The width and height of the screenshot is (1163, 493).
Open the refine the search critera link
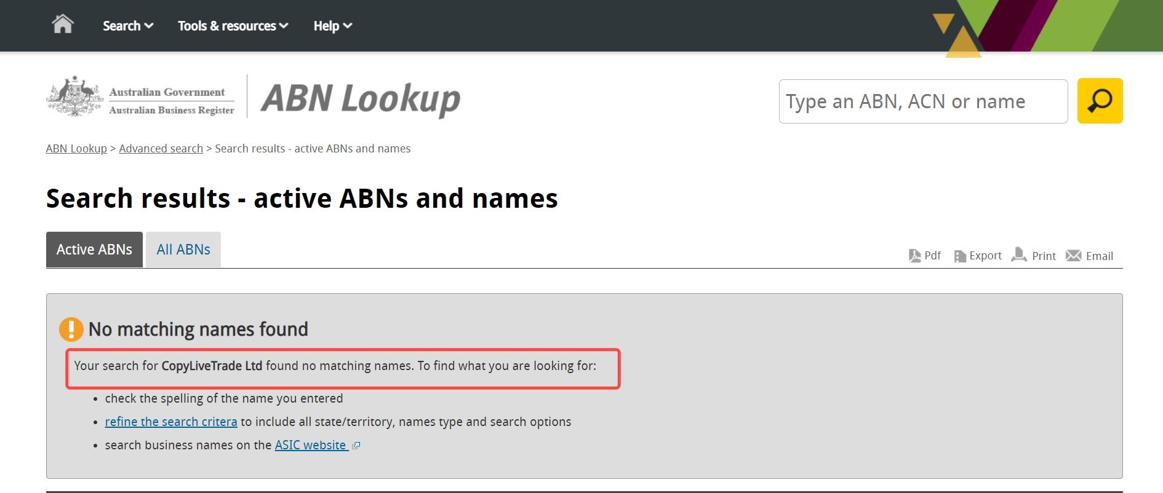[171, 422]
